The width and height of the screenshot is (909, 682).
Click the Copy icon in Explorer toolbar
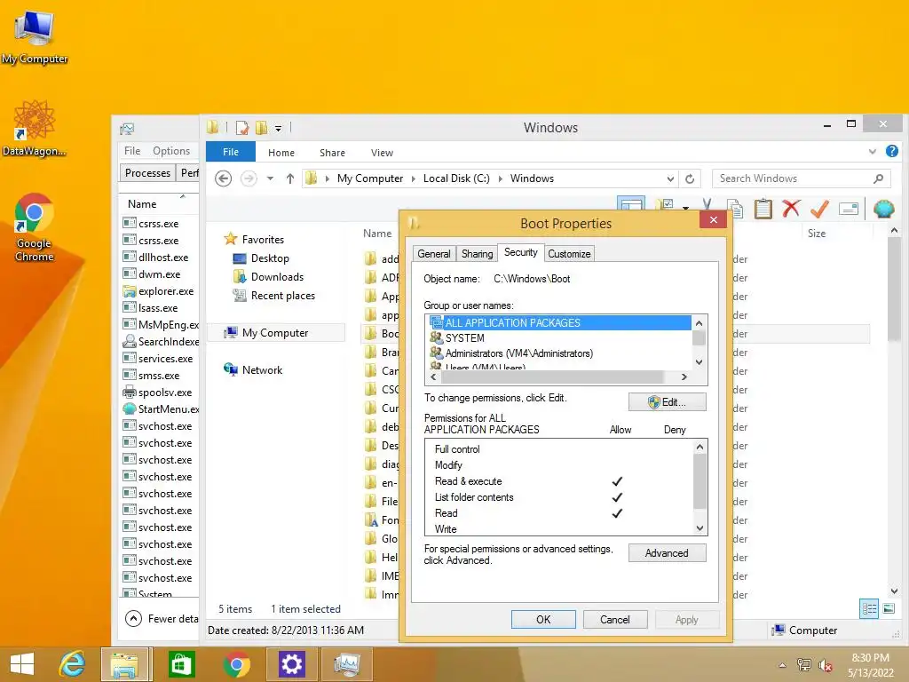click(x=735, y=208)
